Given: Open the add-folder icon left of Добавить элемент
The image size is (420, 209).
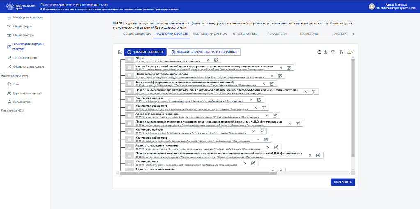Looking at the screenshot, I should [119, 52].
